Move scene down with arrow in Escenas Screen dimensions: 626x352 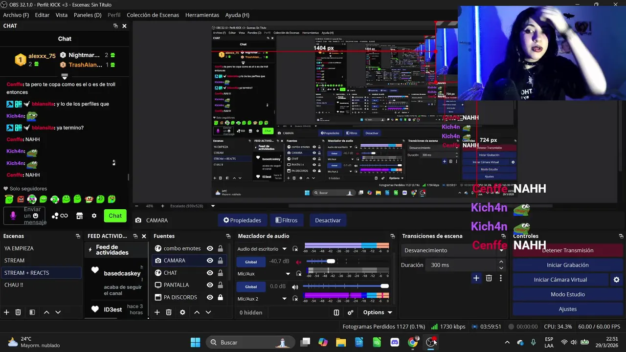pyautogui.click(x=58, y=312)
